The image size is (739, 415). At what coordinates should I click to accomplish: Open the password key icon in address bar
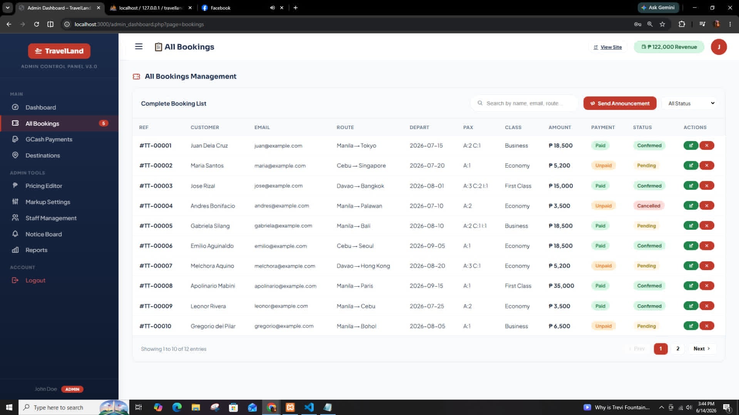(x=638, y=24)
